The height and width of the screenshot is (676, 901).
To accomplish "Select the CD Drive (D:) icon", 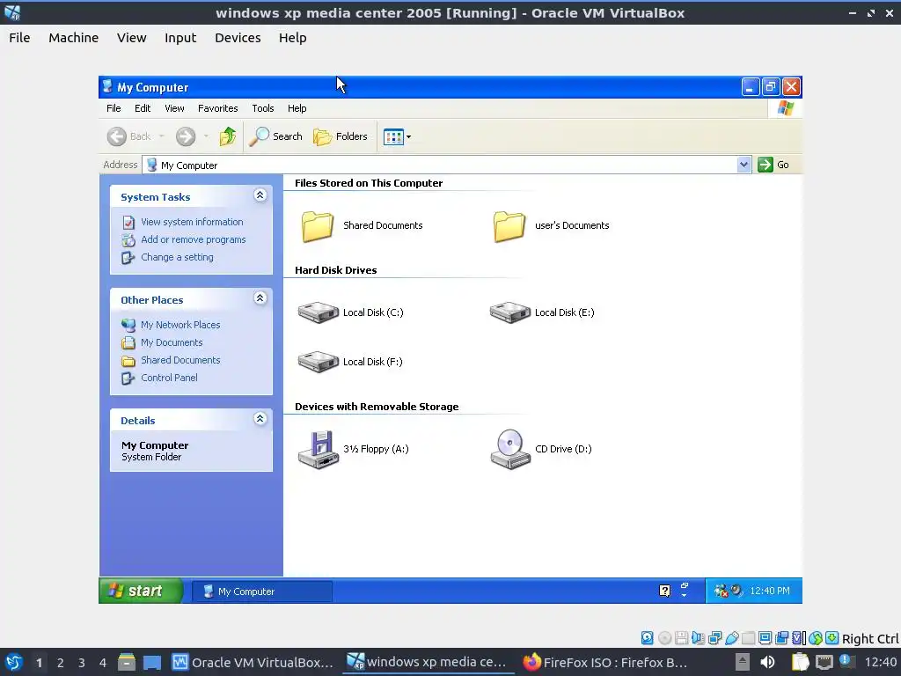I will pos(510,449).
